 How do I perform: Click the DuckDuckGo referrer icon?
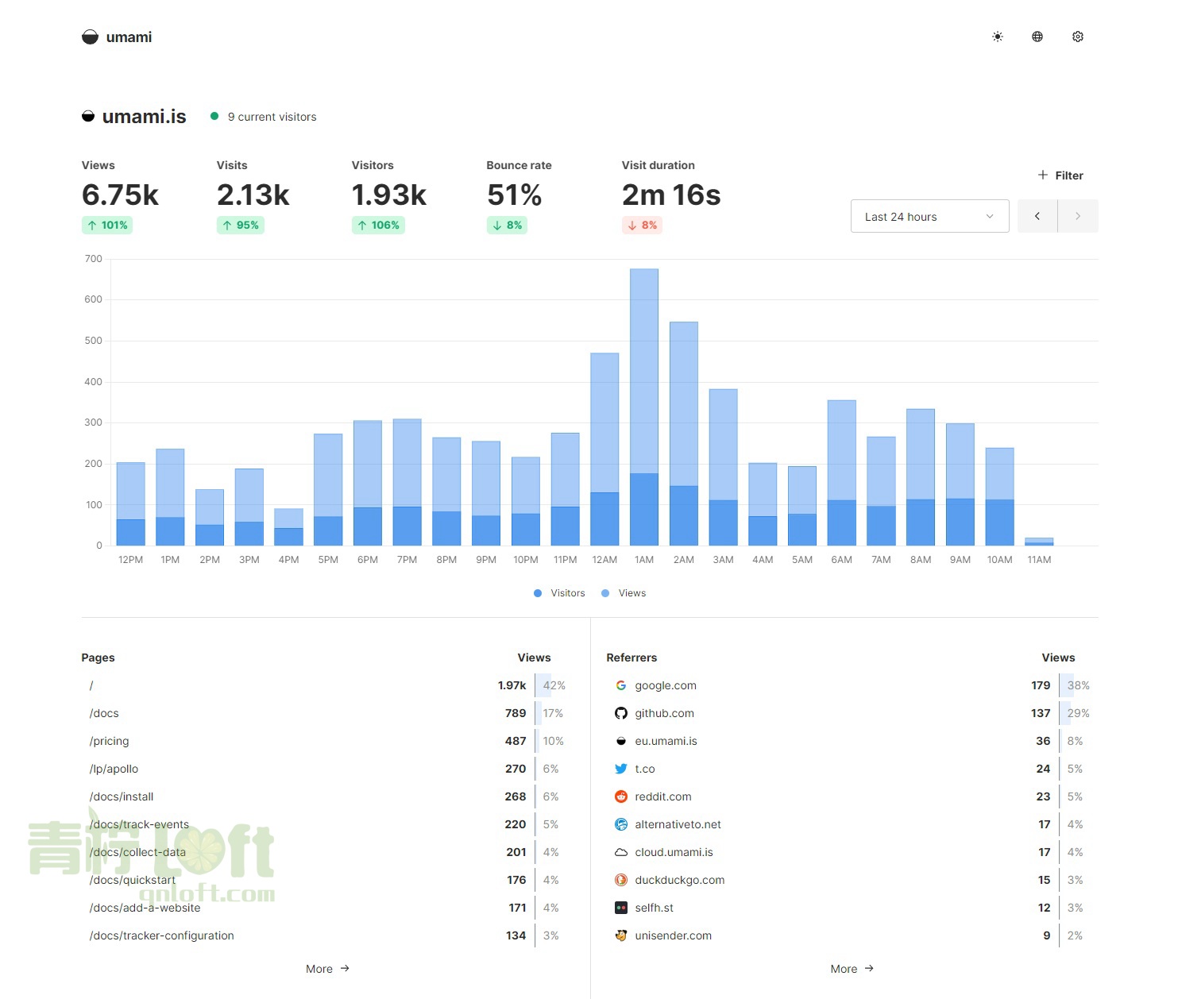pos(621,880)
